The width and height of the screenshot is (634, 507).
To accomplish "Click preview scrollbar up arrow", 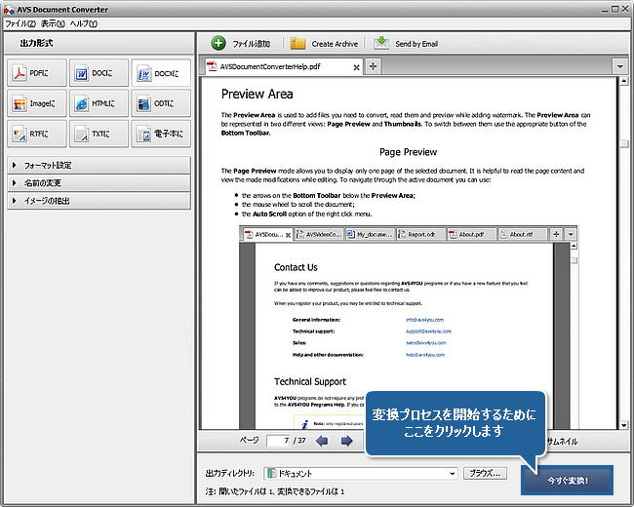I will 624,82.
